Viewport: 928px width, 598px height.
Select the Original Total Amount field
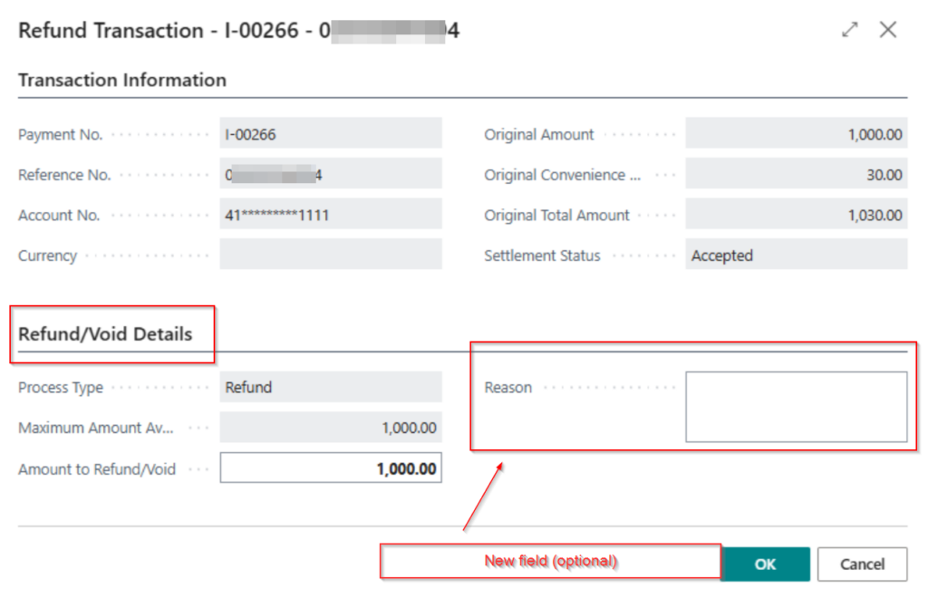(796, 215)
